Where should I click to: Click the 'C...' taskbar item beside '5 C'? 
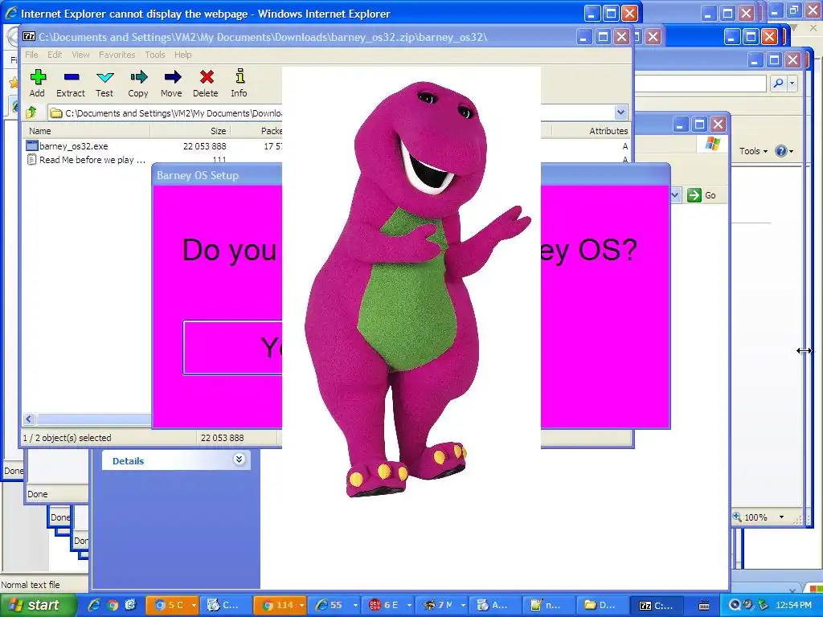[226, 605]
